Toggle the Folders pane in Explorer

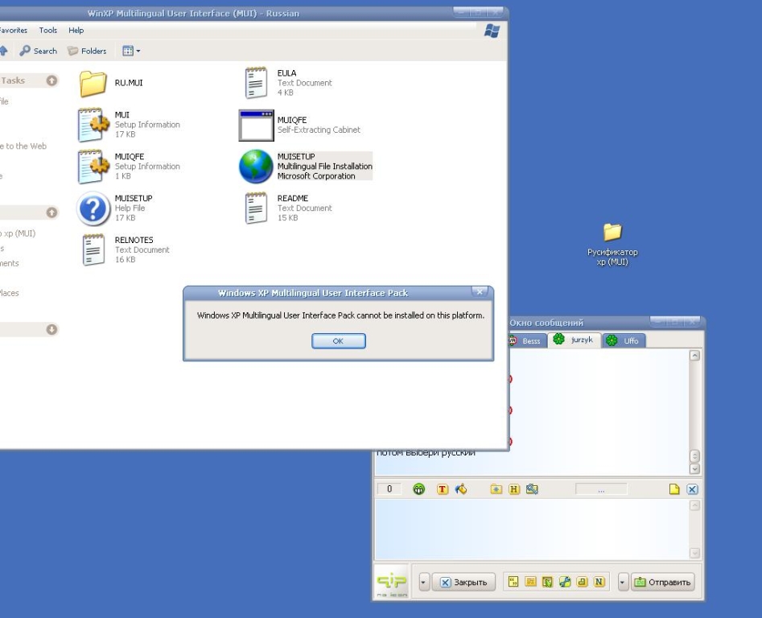click(x=87, y=51)
